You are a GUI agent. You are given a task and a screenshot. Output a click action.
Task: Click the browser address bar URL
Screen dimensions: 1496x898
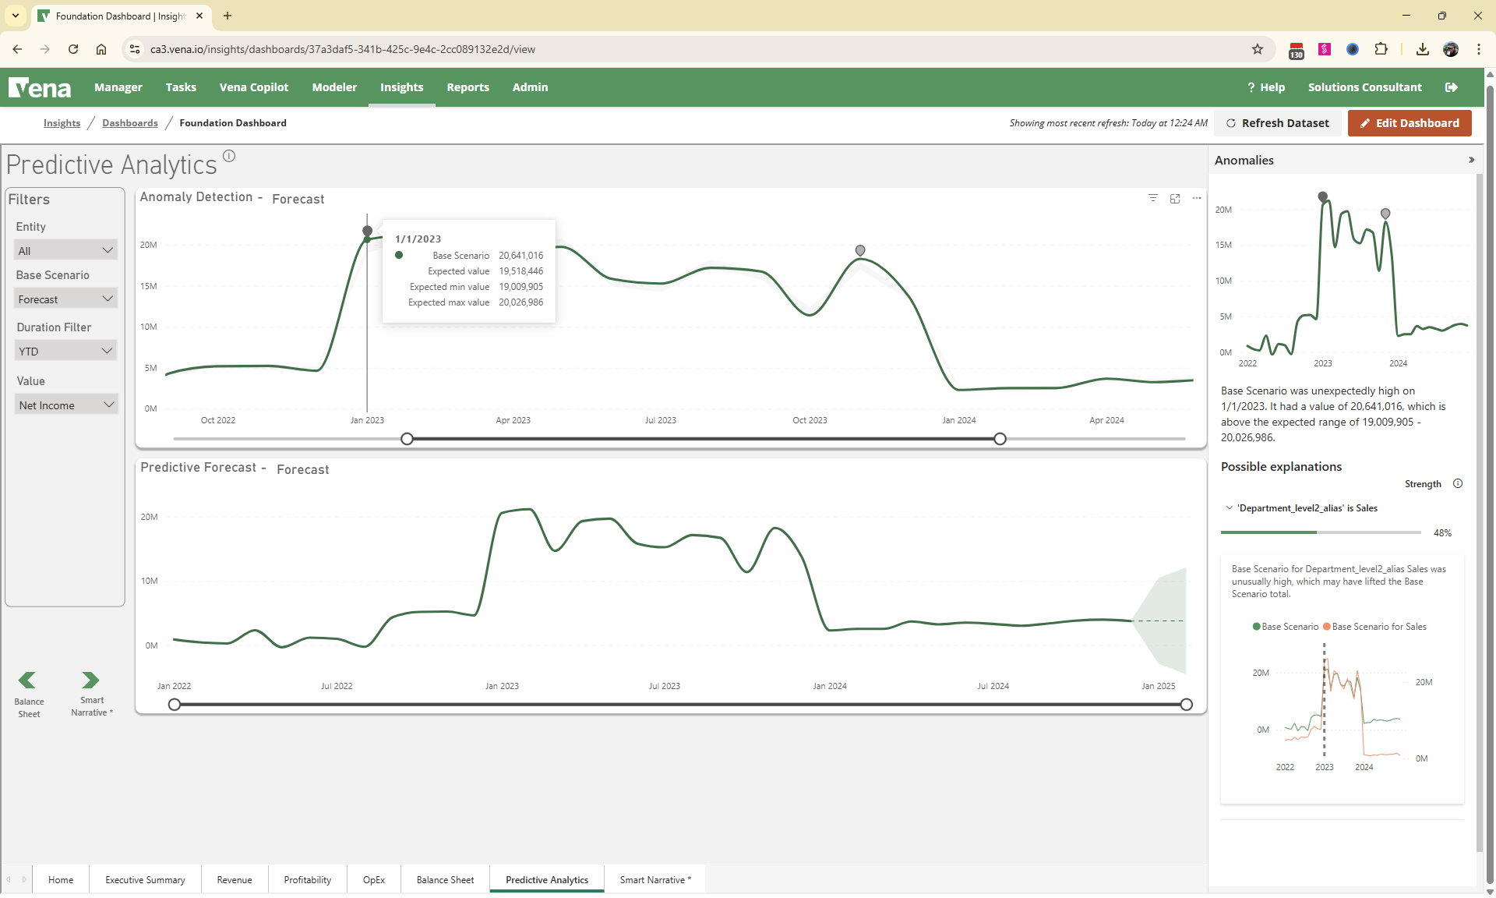(x=343, y=49)
